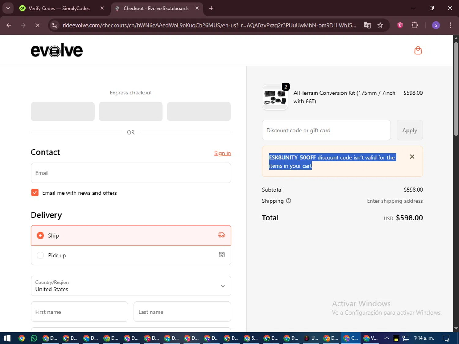The height and width of the screenshot is (344, 459).
Task: Open the Windows notification center
Action: click(x=446, y=338)
